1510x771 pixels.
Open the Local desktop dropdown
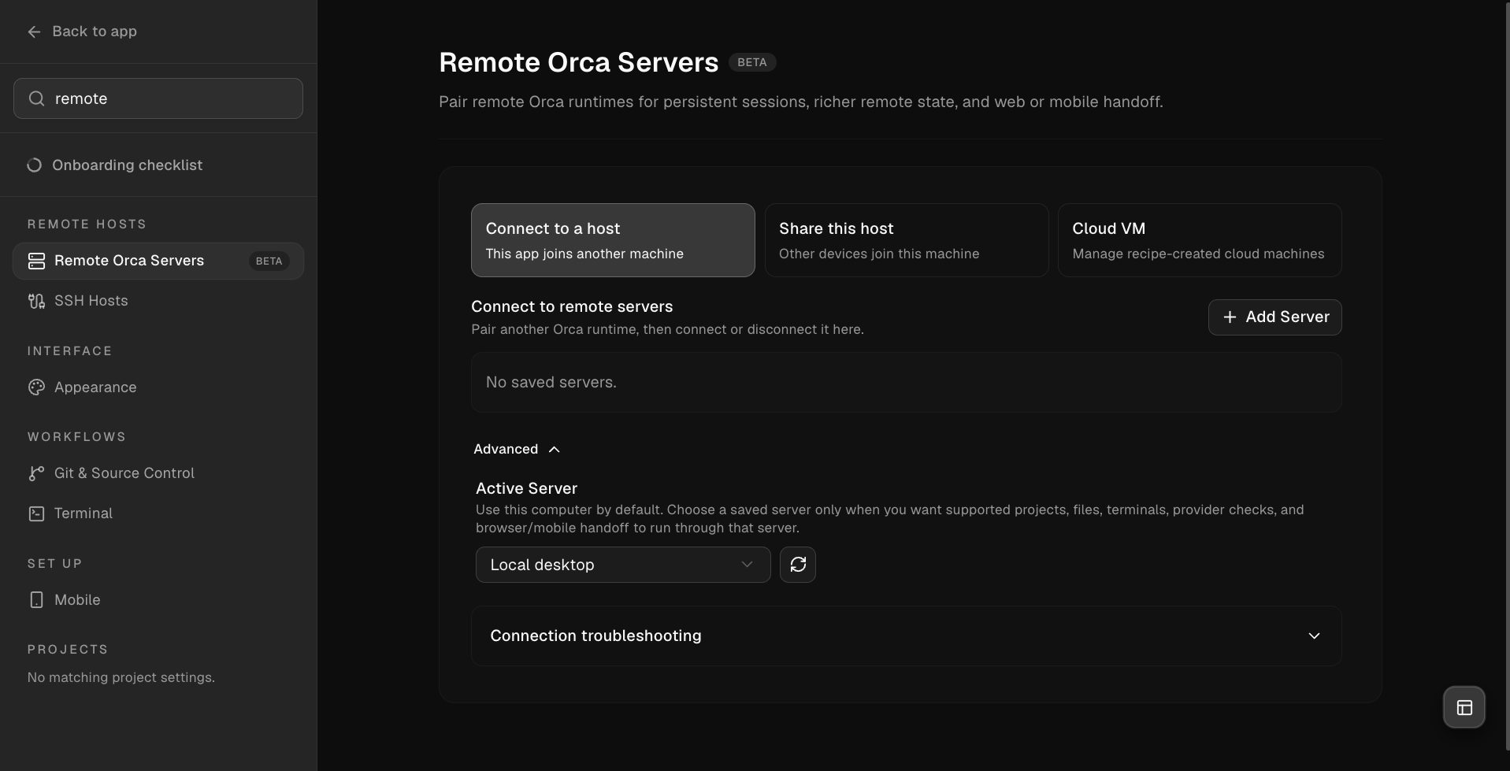coord(623,565)
